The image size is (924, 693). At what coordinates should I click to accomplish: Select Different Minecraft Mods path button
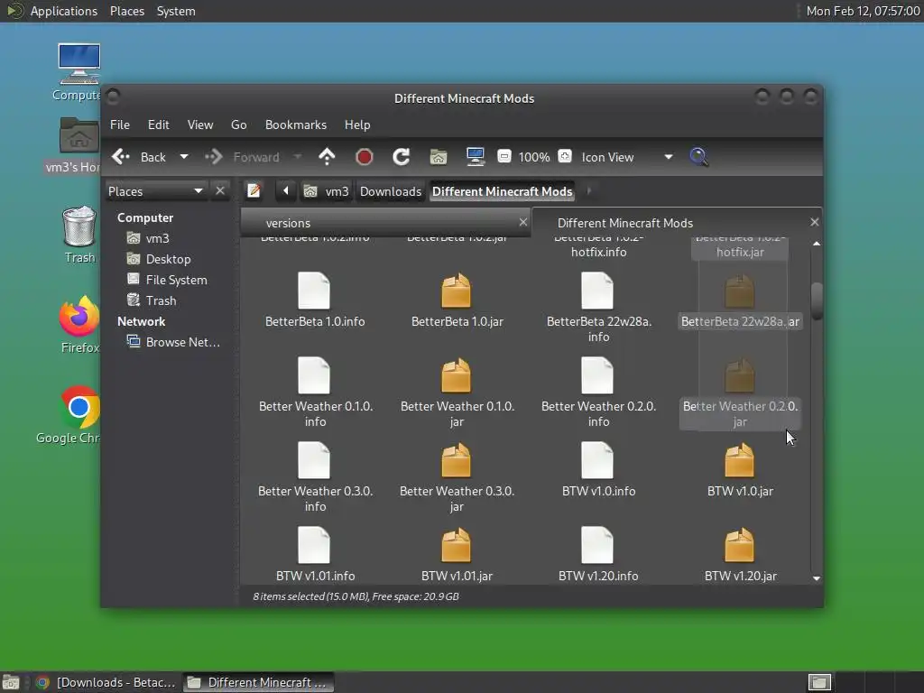click(x=502, y=191)
